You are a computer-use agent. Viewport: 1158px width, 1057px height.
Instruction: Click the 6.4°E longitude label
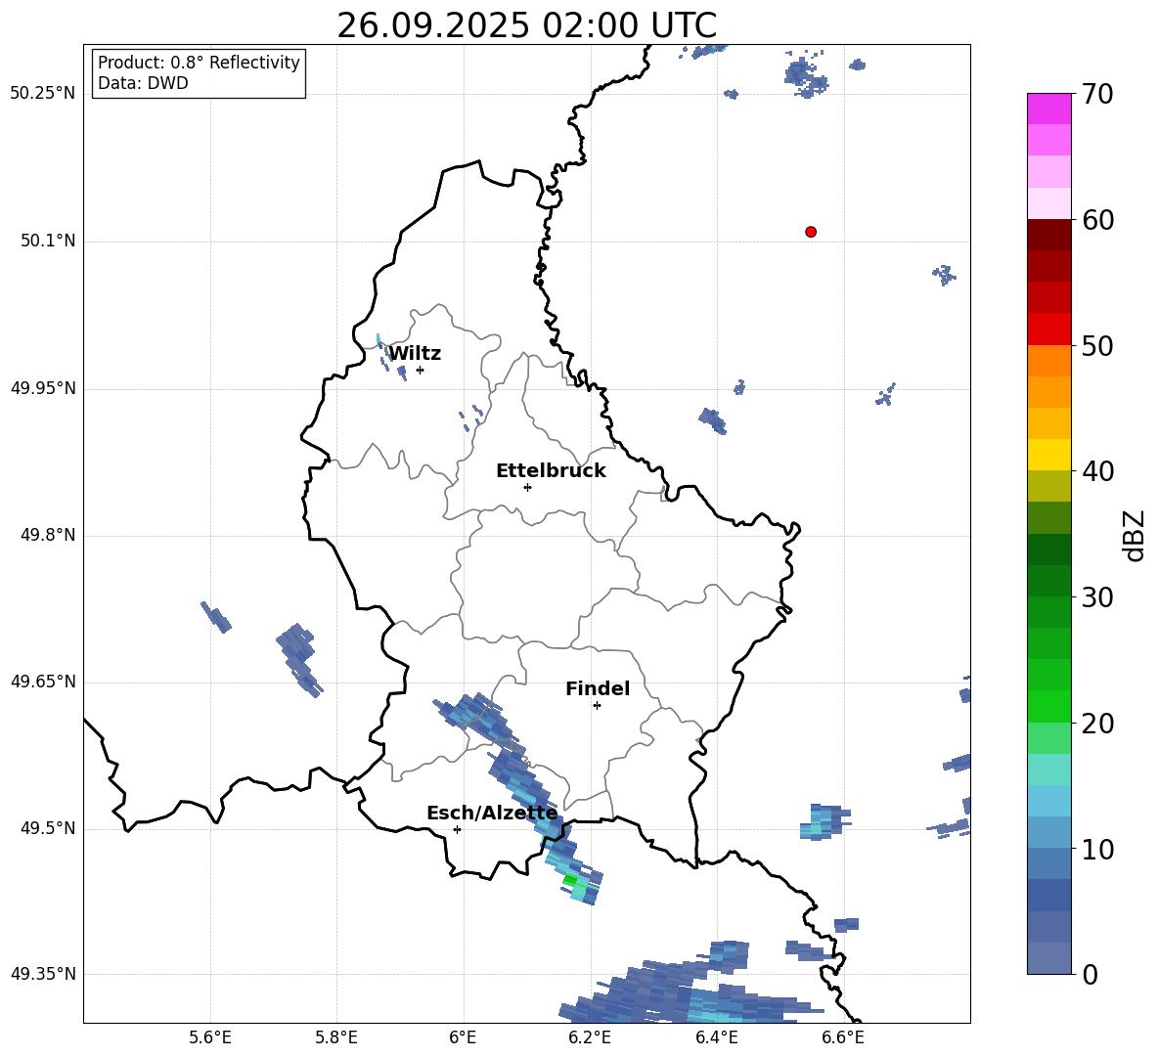tap(716, 1037)
